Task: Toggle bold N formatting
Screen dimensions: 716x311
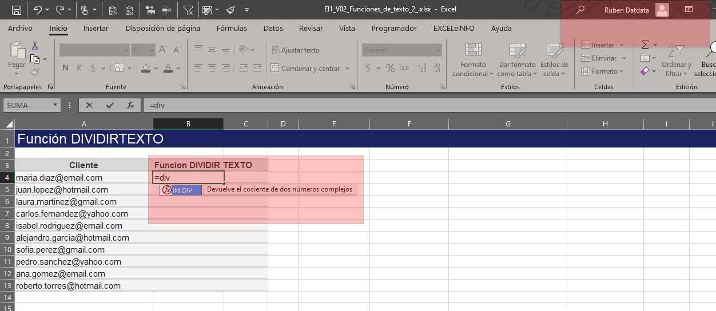Action: [x=65, y=68]
